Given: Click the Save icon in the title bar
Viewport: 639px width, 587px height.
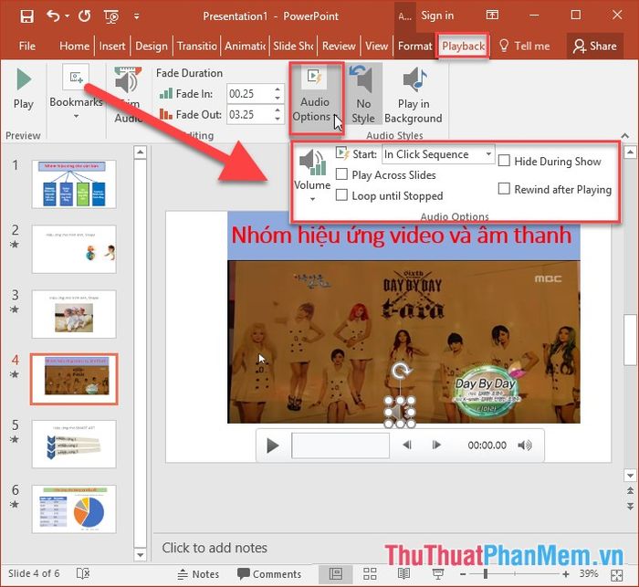Looking at the screenshot, I should (26, 16).
